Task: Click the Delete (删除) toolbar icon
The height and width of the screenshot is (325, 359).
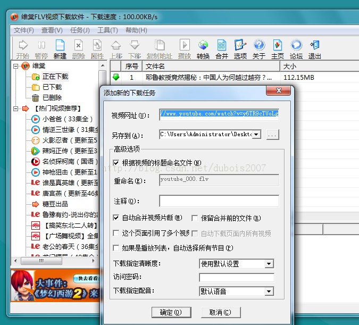Action: (x=79, y=49)
